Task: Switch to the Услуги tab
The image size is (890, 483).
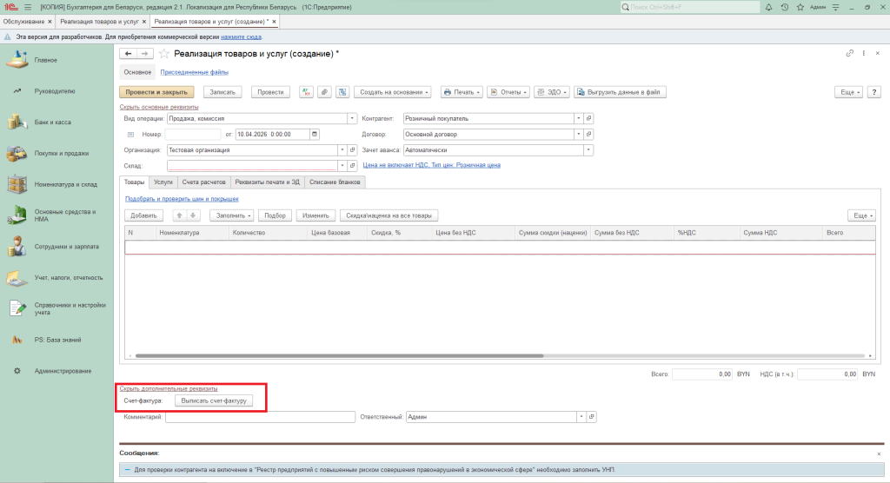Action: (x=163, y=182)
